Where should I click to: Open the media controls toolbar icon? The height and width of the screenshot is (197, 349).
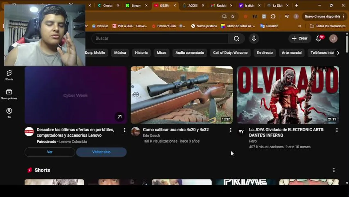pos(287,16)
